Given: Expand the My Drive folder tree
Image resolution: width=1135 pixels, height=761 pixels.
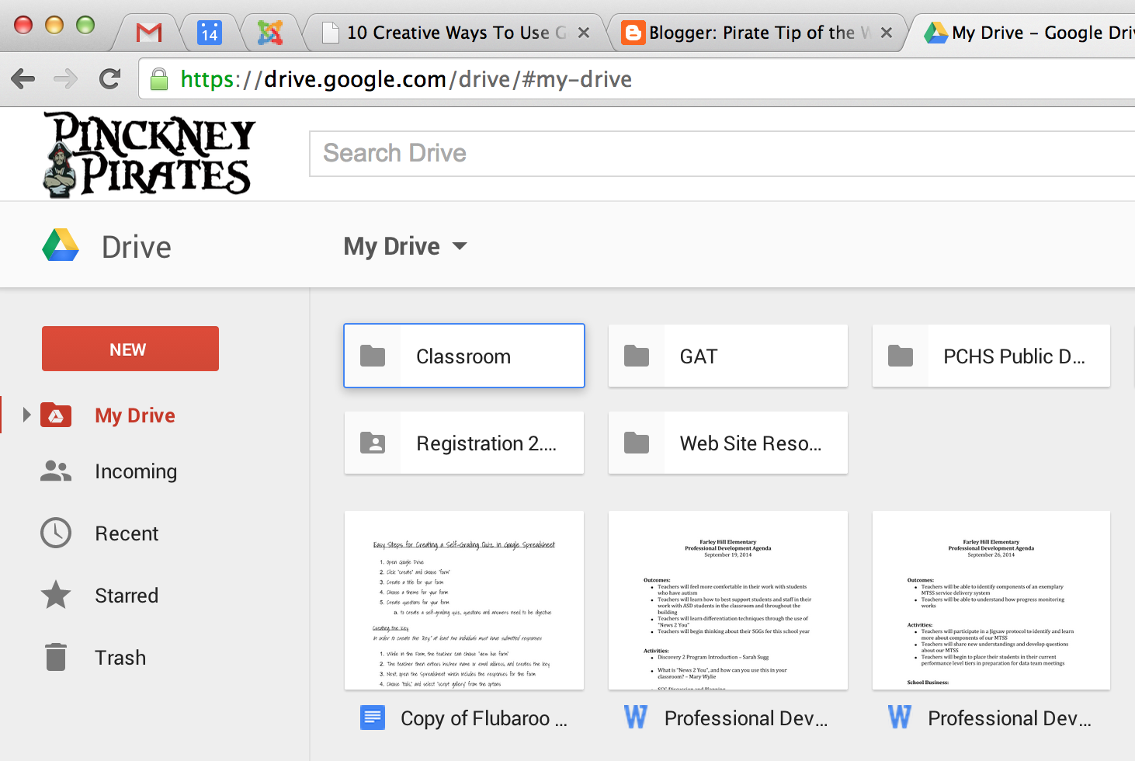Looking at the screenshot, I should (x=27, y=415).
